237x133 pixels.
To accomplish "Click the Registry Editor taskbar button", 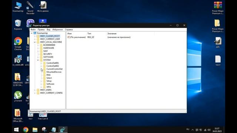I will tap(63, 130).
